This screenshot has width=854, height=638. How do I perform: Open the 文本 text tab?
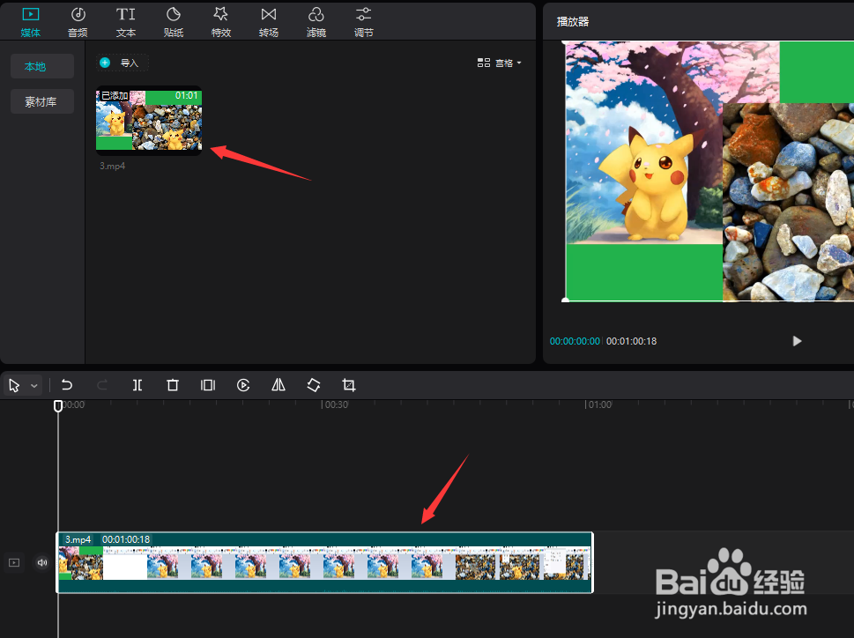click(126, 22)
